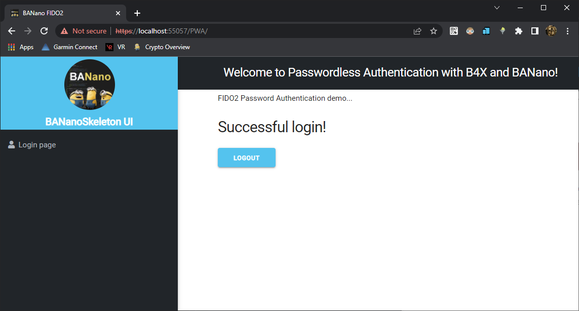Close the BANano FIDO2 tab
579x311 pixels.
(118, 13)
